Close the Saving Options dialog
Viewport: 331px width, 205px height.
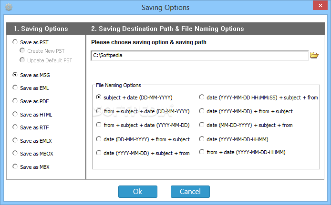pos(320,6)
